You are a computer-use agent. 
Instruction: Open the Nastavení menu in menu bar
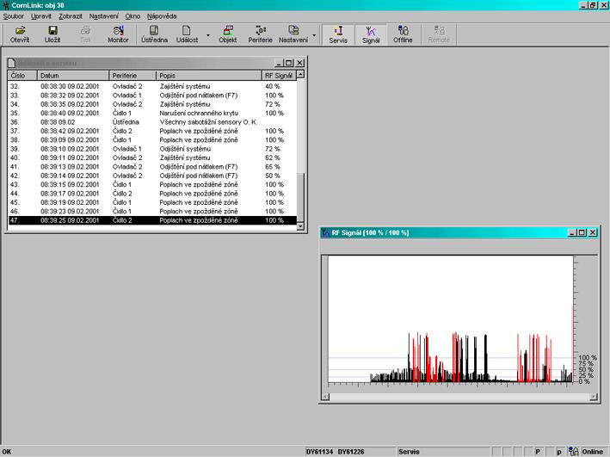(104, 16)
